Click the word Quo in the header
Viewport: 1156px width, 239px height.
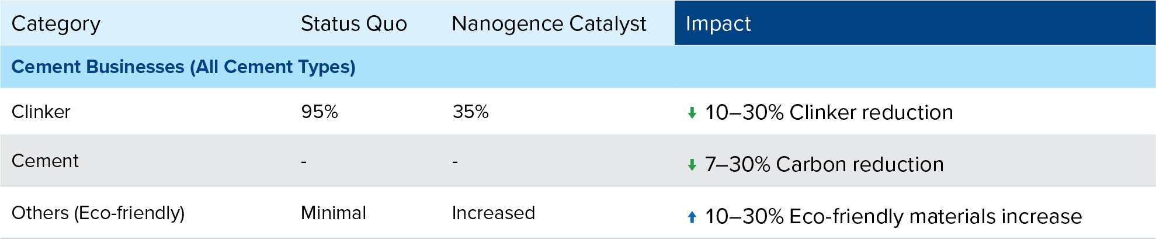pos(387,23)
